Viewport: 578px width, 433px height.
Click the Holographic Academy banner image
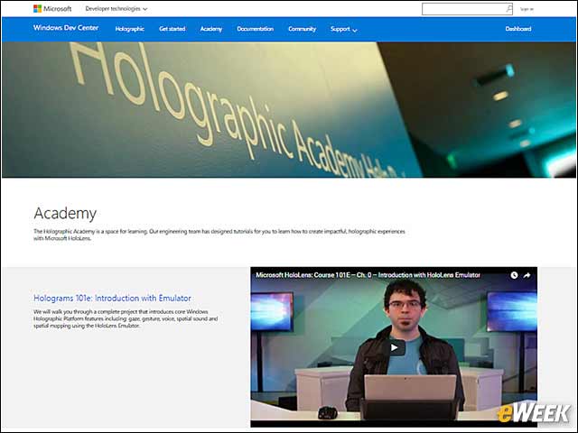click(289, 110)
